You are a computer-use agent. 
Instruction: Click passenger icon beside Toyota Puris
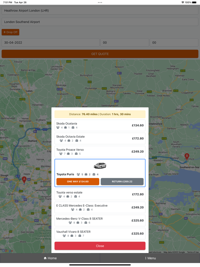[x=78, y=174]
